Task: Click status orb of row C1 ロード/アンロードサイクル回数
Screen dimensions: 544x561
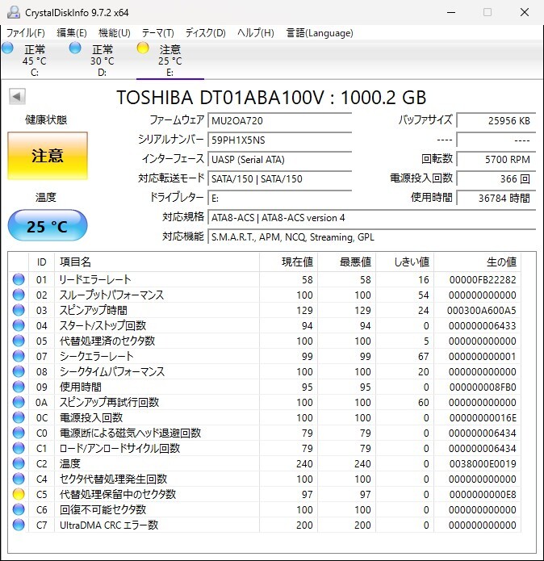Action: (19, 448)
